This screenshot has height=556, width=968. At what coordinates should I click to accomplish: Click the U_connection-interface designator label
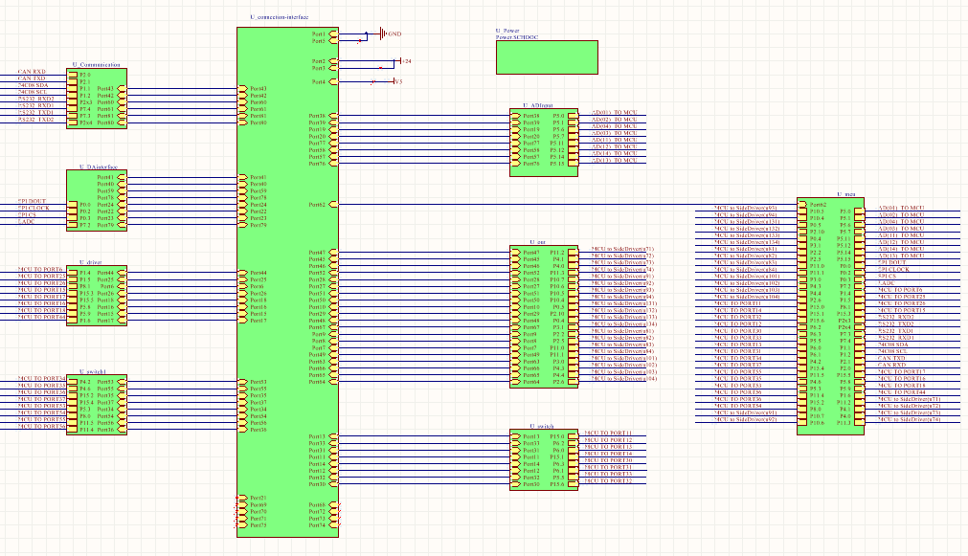(279, 17)
